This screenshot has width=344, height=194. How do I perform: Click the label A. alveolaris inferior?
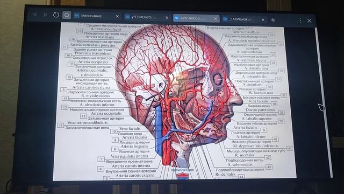click(97, 105)
